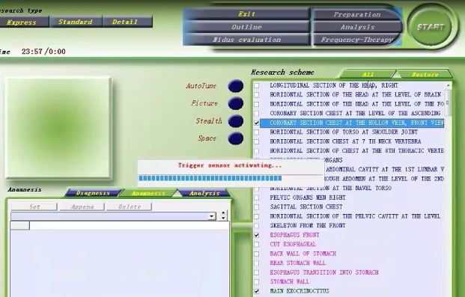Click the Exit button
The height and width of the screenshot is (297, 465).
click(247, 14)
